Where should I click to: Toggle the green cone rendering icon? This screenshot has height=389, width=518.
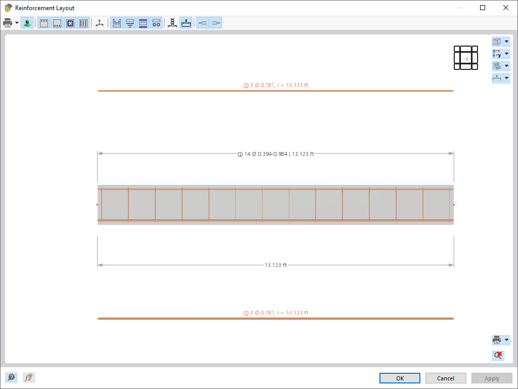[27, 23]
